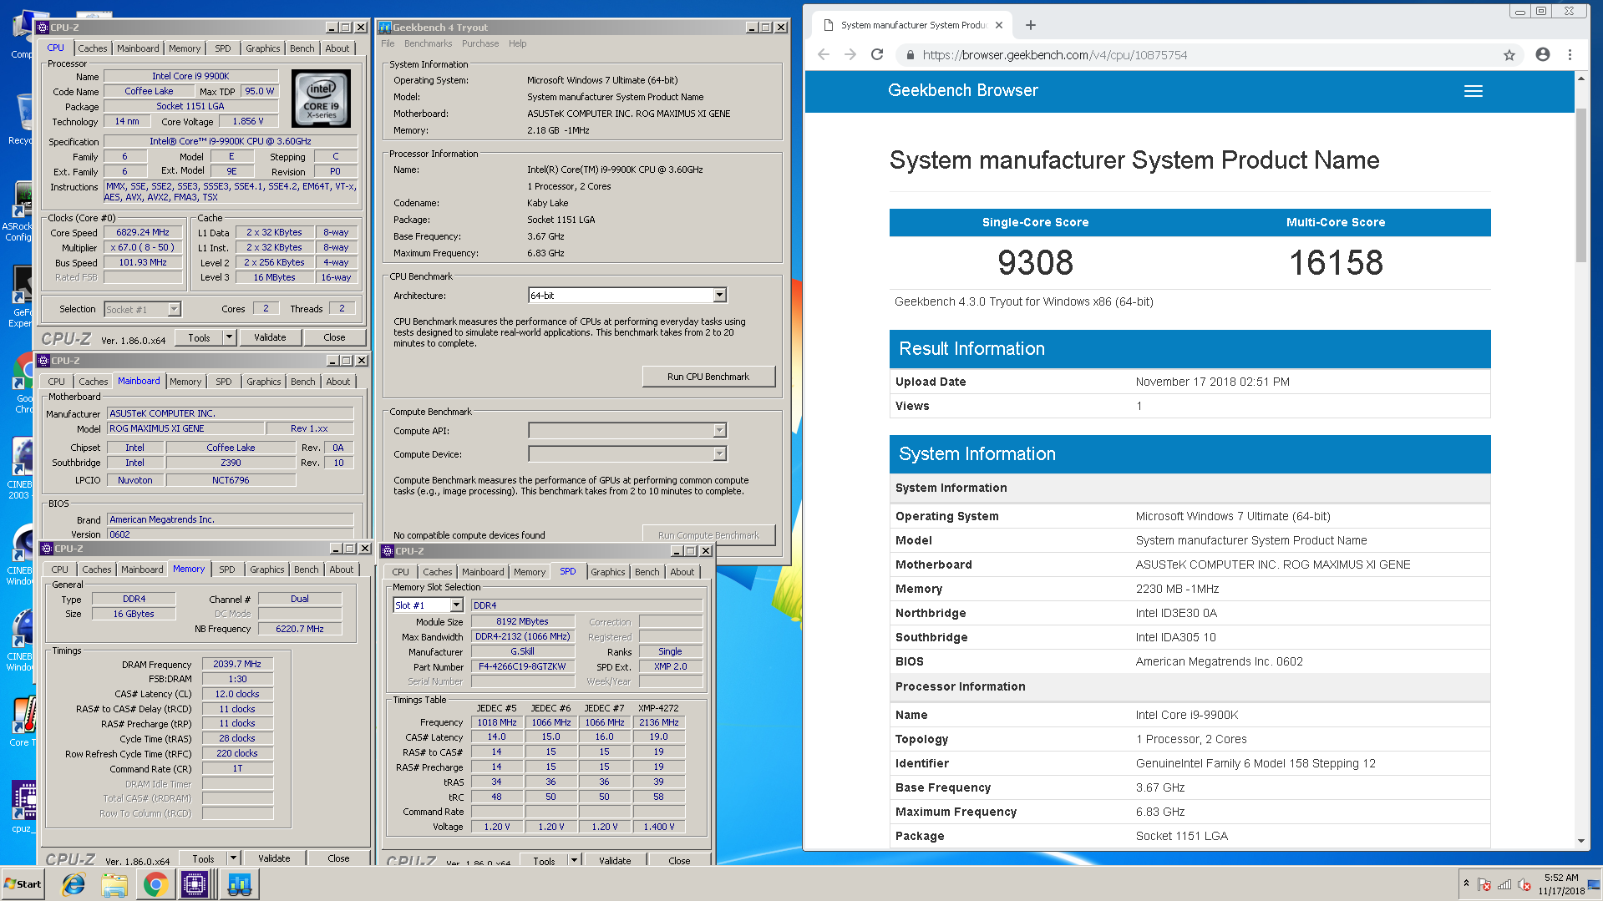
Task: Switch to the Geekbench taskbar icon
Action: click(x=240, y=883)
